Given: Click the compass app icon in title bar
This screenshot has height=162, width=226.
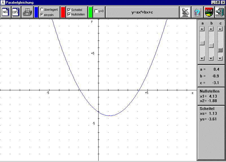Looking at the screenshot, I should (x=3, y=3).
